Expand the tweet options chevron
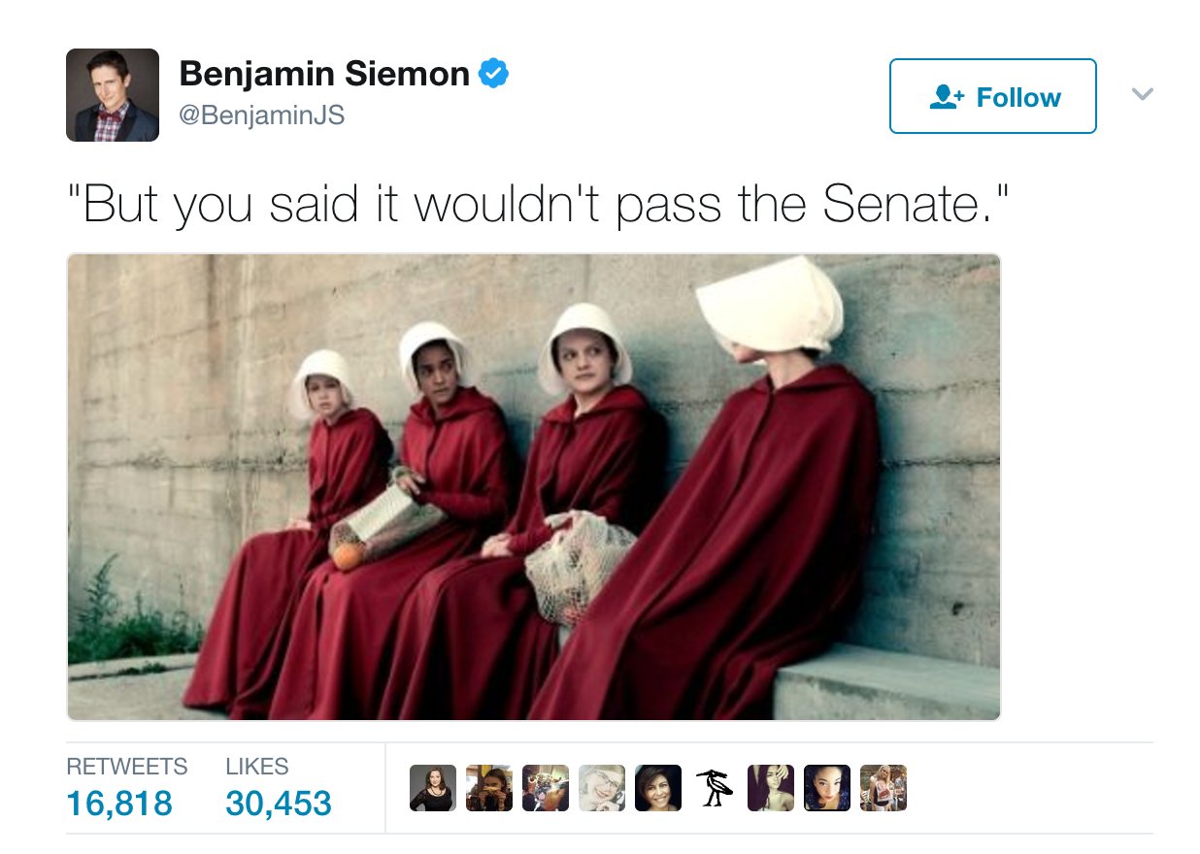 [1143, 94]
